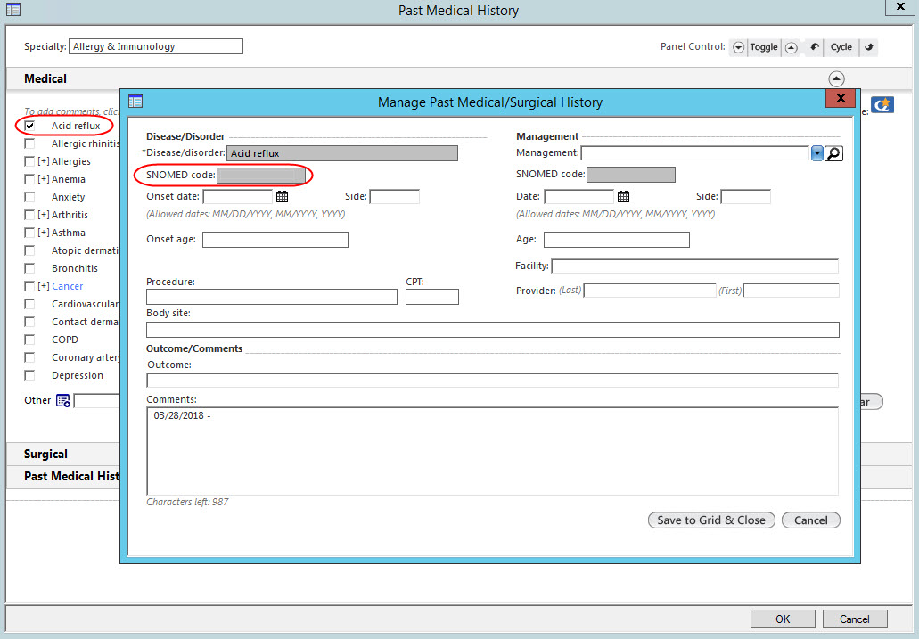This screenshot has height=639, width=919.
Task: Click the Toggle button
Action: pyautogui.click(x=764, y=47)
